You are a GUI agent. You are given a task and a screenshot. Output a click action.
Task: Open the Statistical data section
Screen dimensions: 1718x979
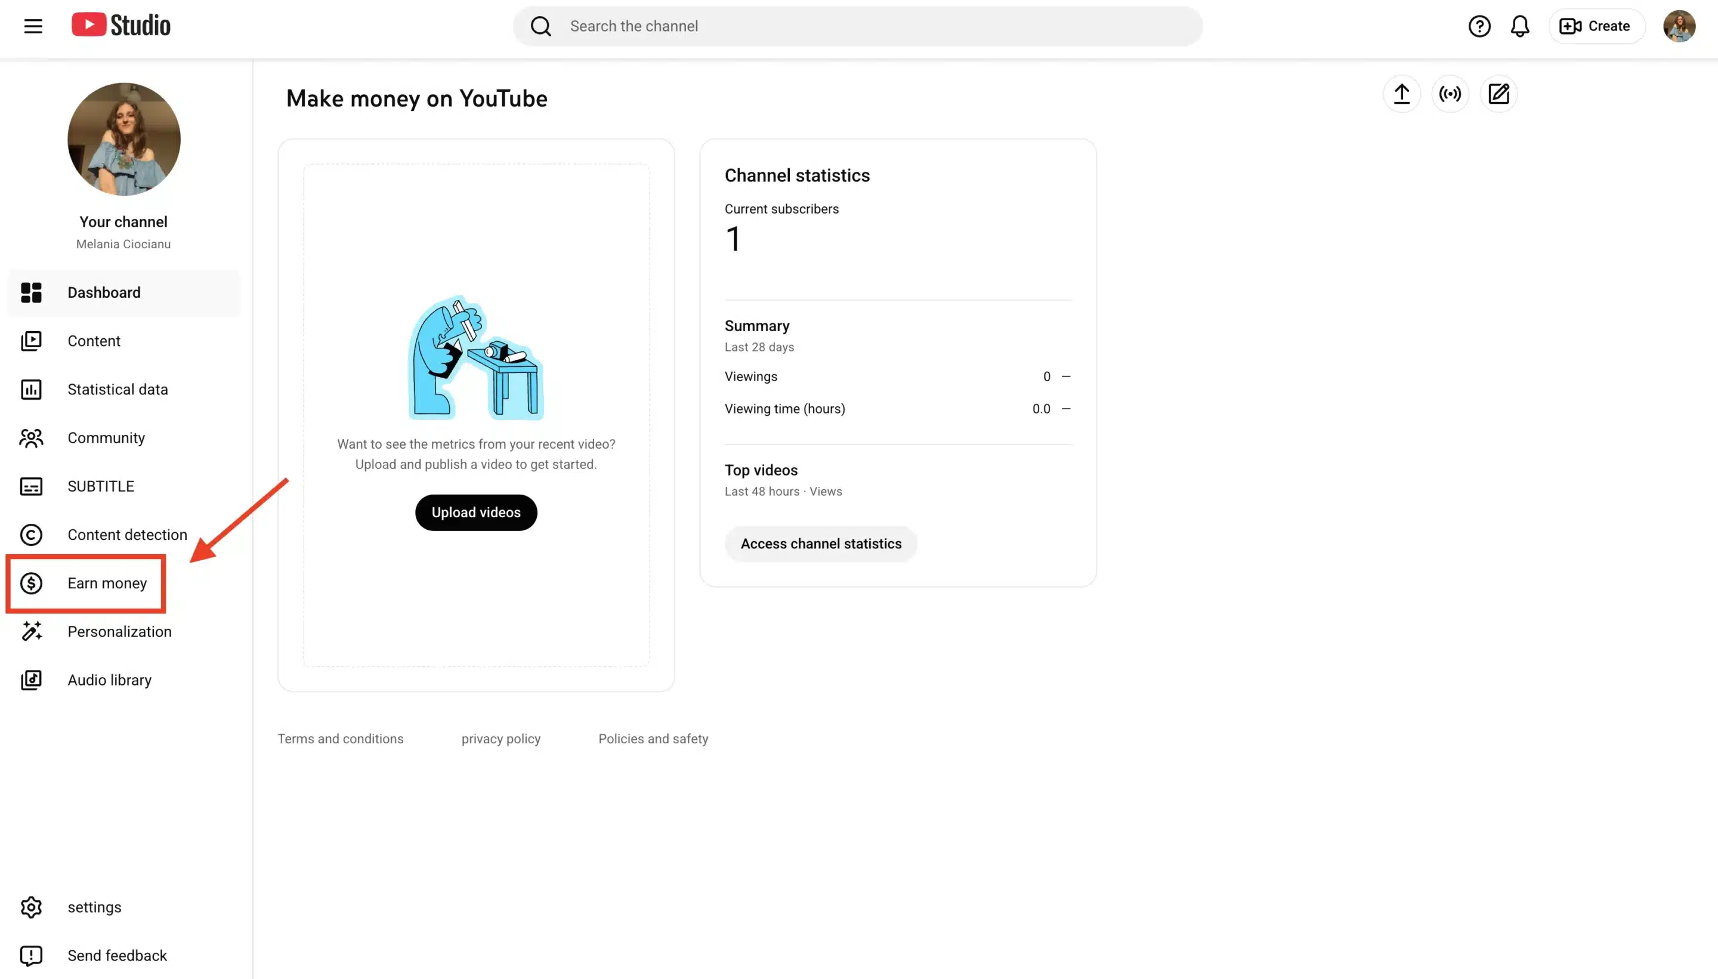pos(118,388)
